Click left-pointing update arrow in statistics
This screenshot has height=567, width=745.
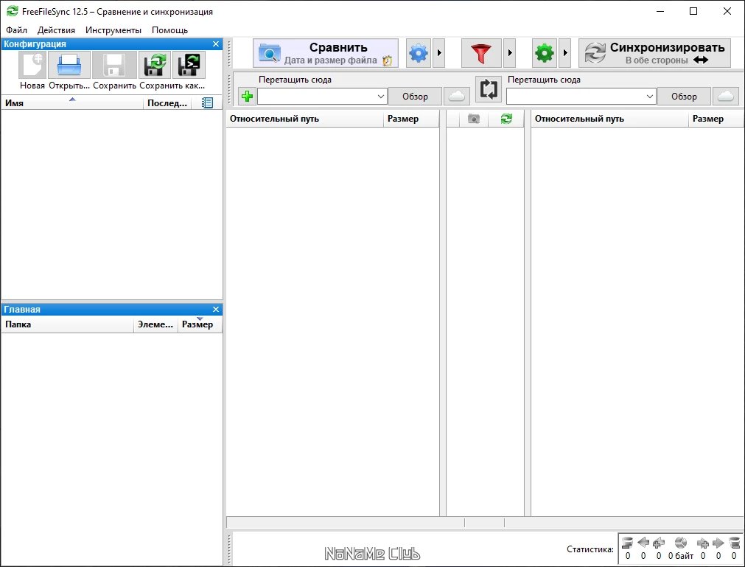[x=643, y=542]
